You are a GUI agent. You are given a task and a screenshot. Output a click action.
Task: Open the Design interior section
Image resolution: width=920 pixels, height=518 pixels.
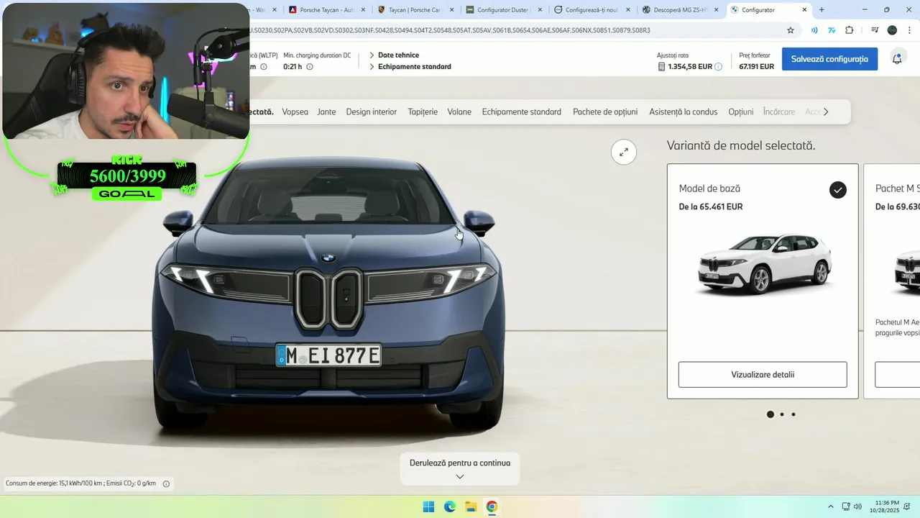pyautogui.click(x=371, y=112)
